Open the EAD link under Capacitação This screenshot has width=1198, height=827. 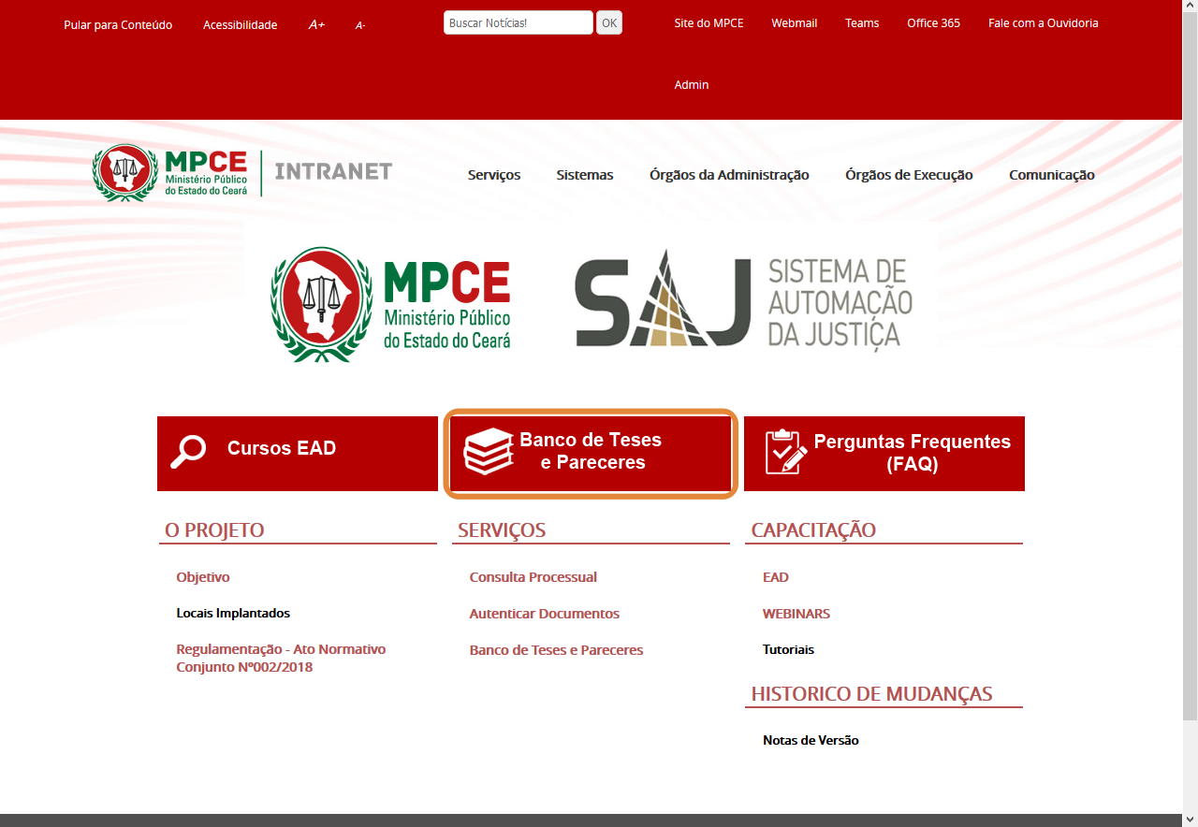pyautogui.click(x=776, y=577)
